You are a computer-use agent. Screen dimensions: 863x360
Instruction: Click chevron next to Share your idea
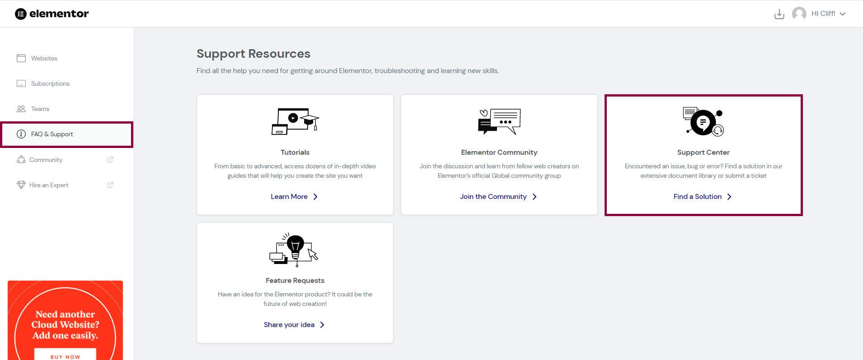point(322,325)
